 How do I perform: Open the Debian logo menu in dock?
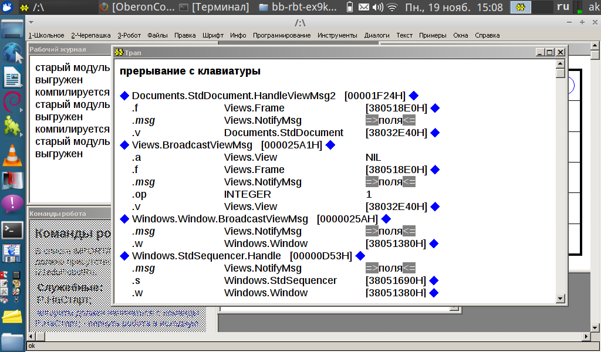12,101
